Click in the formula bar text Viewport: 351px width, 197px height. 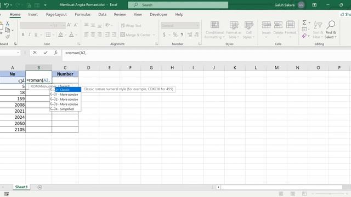(x=76, y=53)
